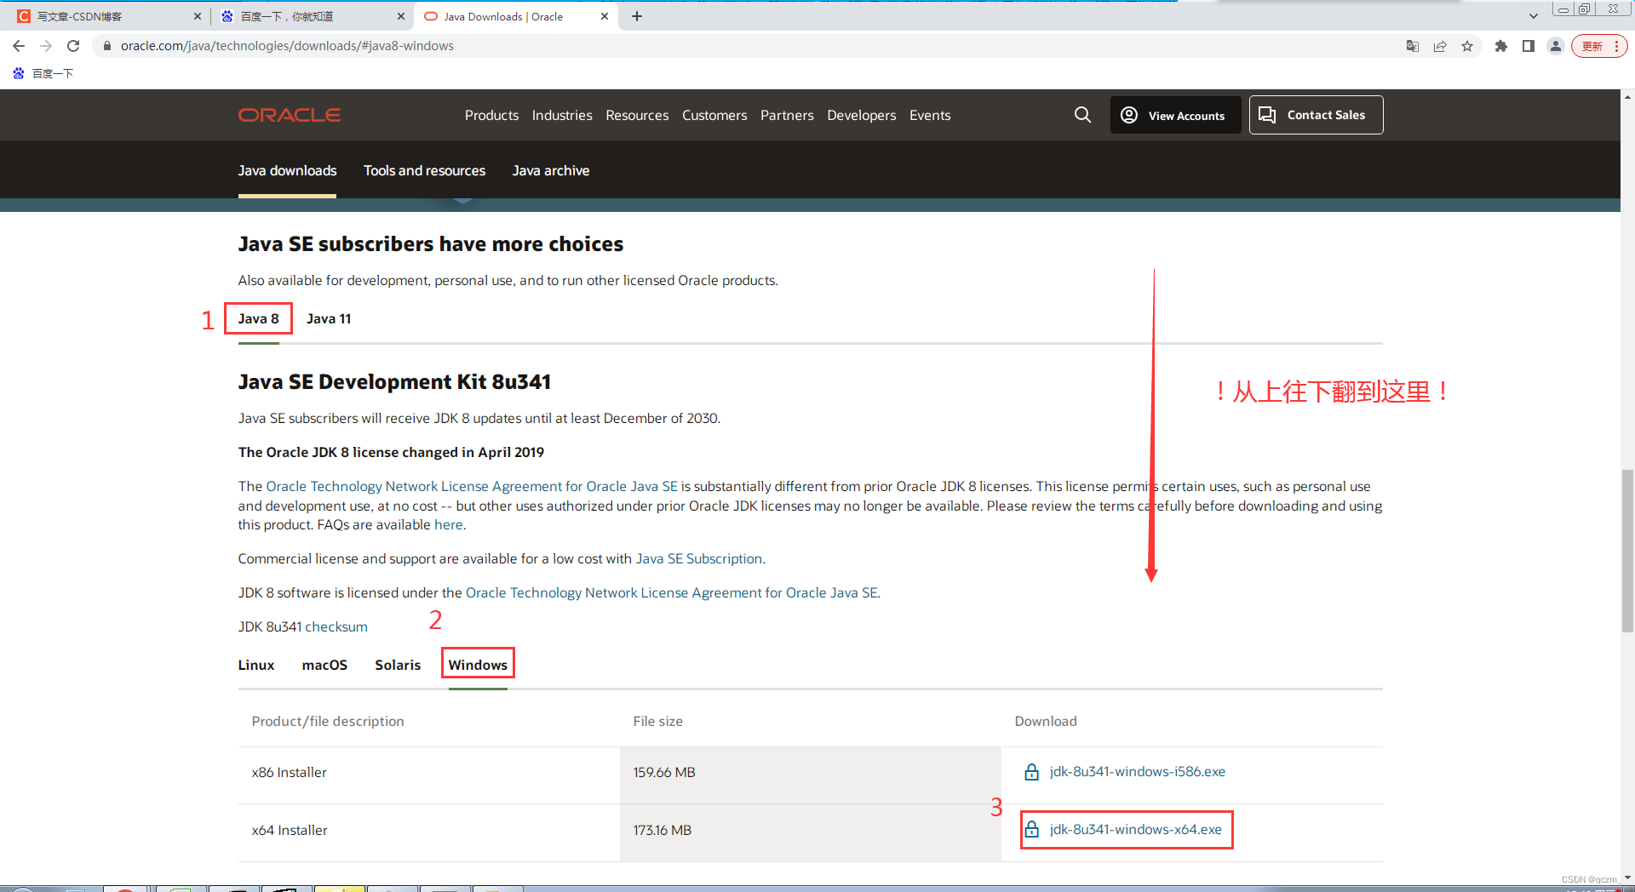
Task: Go forward with the browser forward arrow
Action: pyautogui.click(x=46, y=46)
